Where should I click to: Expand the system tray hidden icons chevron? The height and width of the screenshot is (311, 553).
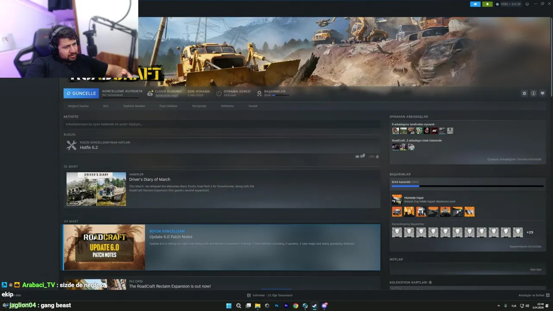point(499,306)
